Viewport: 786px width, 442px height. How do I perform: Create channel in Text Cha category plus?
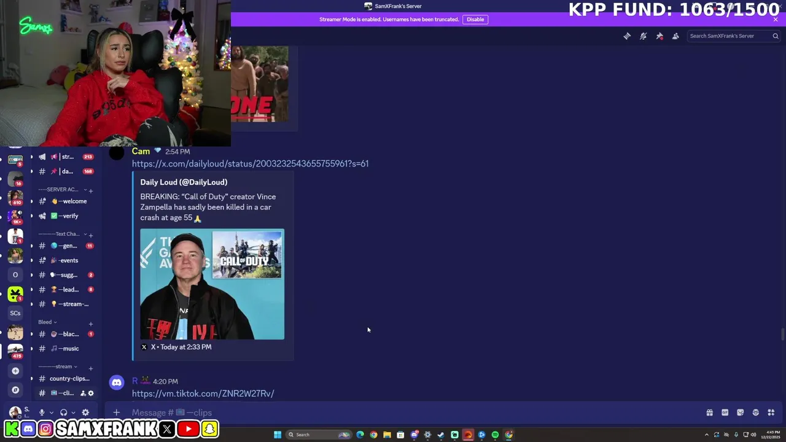click(91, 235)
